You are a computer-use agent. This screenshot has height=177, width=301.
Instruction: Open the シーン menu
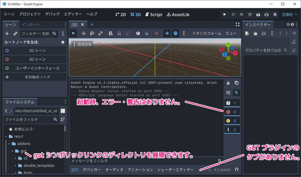pos(9,14)
